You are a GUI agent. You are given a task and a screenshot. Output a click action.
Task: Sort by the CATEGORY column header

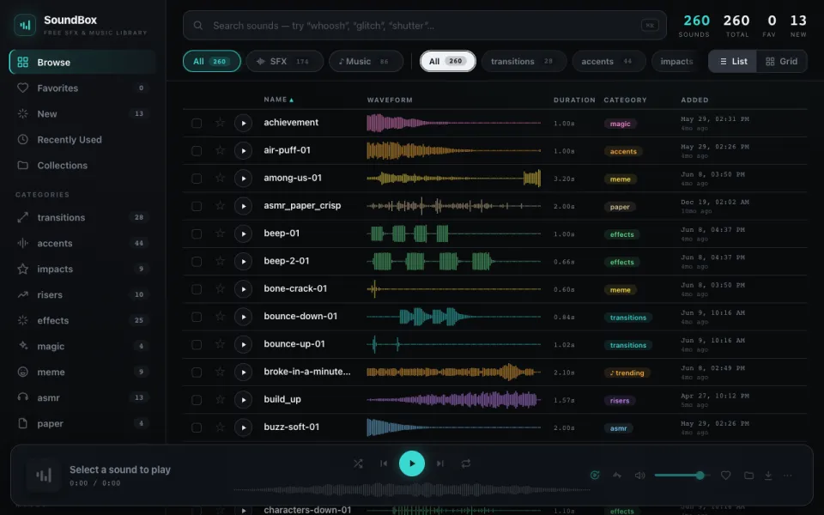click(x=625, y=100)
